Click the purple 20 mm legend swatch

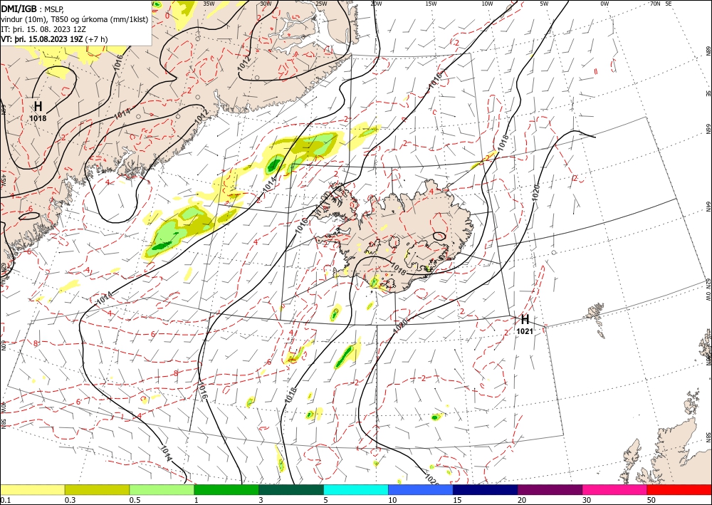(x=550, y=489)
